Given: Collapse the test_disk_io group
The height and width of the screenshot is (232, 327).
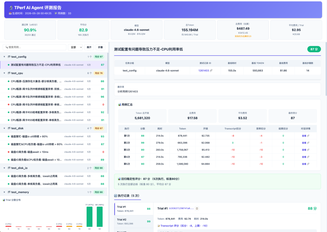Looking at the screenshot, I should click(x=4, y=168).
